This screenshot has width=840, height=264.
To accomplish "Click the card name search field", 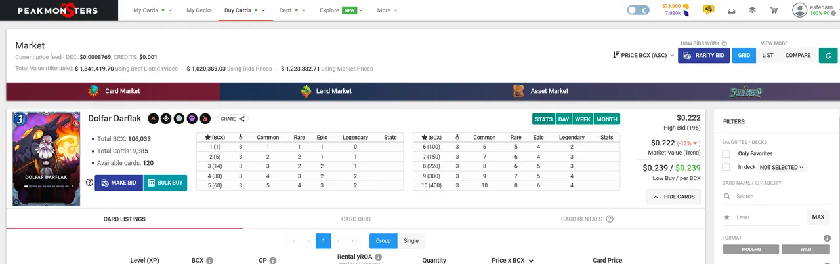I will [x=776, y=196].
